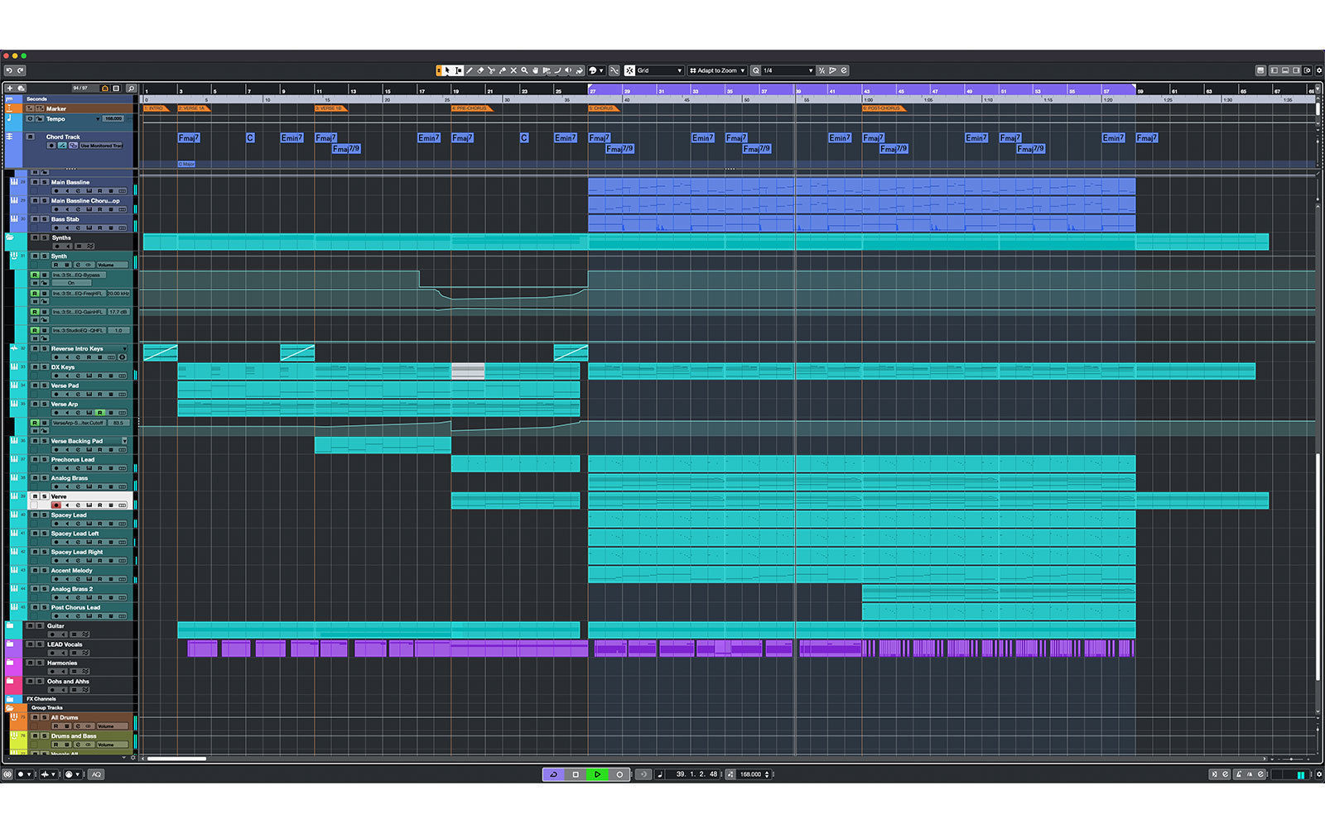Image resolution: width=1325 pixels, height=833 pixels.
Task: Click the Verse 1B marker flag
Action: coord(330,108)
